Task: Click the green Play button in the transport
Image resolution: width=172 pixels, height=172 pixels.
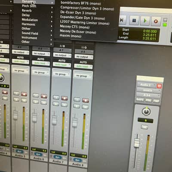Action: pos(145,21)
